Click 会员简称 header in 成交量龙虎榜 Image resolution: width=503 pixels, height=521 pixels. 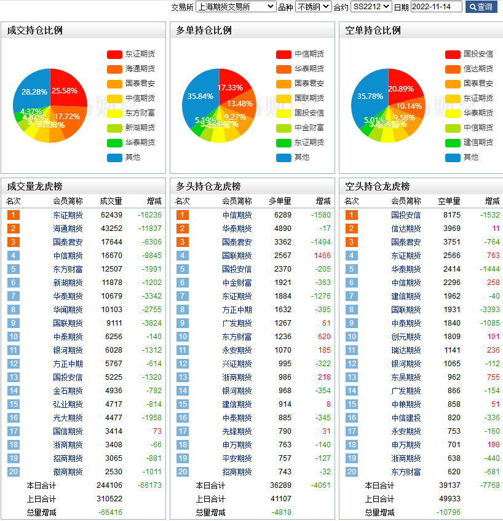click(68, 202)
